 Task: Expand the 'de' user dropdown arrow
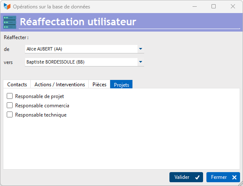pos(140,49)
